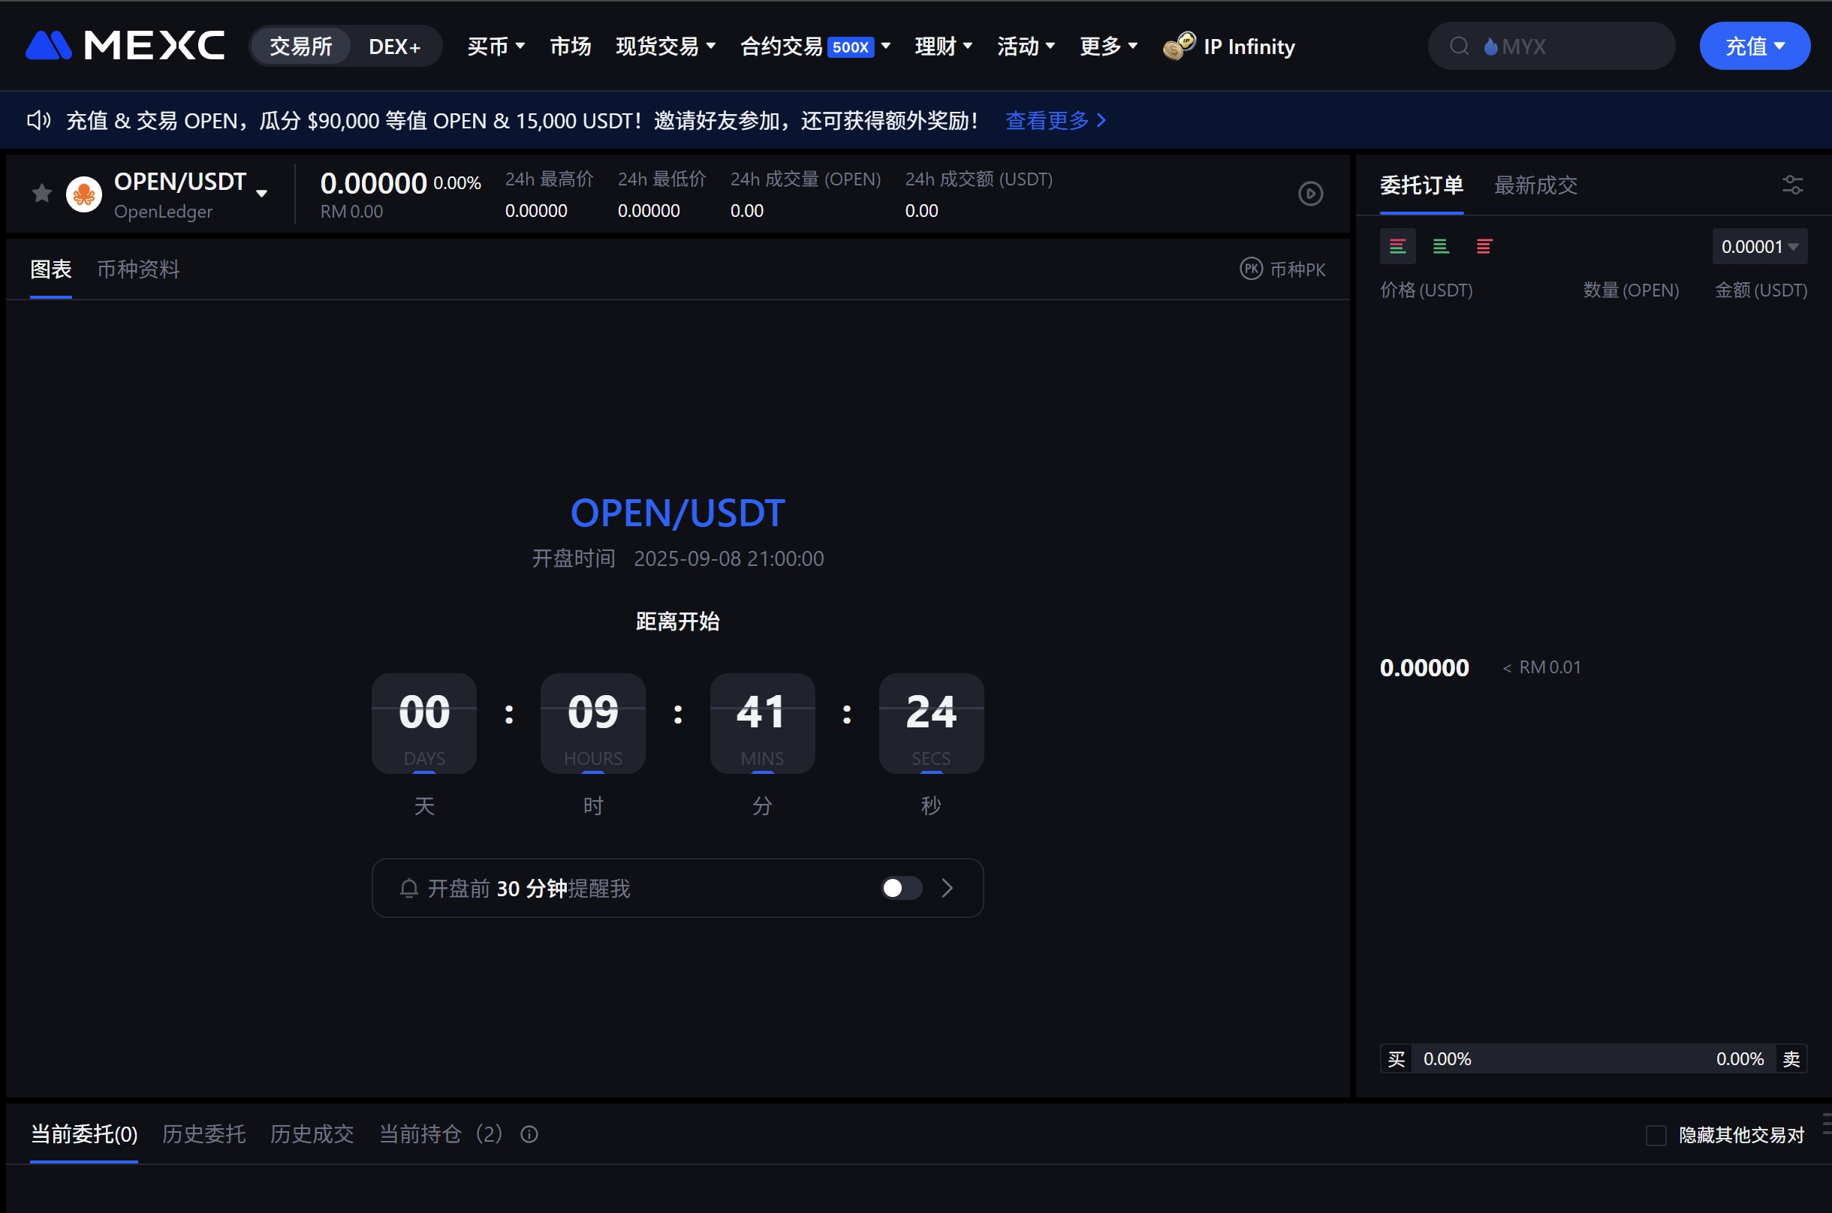
Task: Click the search magnifier icon
Action: tap(1458, 47)
